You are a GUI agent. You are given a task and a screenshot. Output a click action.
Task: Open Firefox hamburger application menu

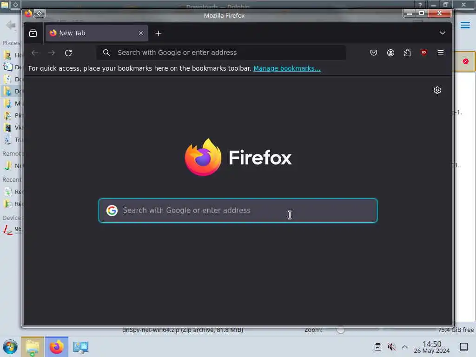(x=441, y=53)
